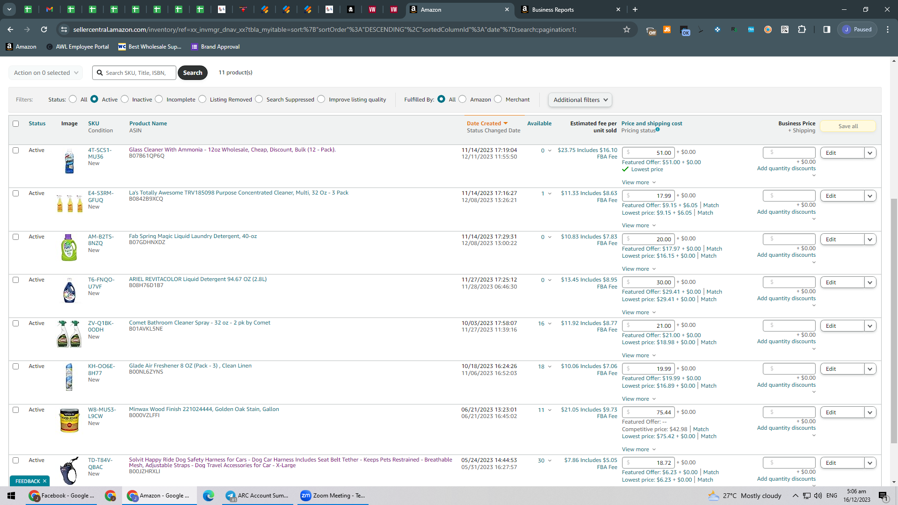Select the Listing Removed status filter
Screen dimensions: 898x505
click(x=202, y=99)
